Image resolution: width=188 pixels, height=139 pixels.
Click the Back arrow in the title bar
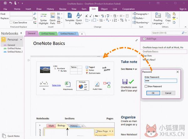pyautogui.click(x=5, y=3)
